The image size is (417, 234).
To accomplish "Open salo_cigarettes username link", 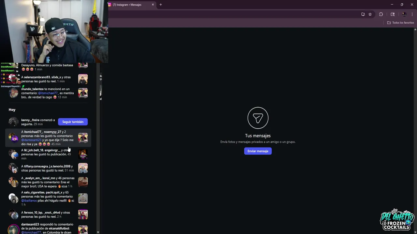I will [34, 192].
